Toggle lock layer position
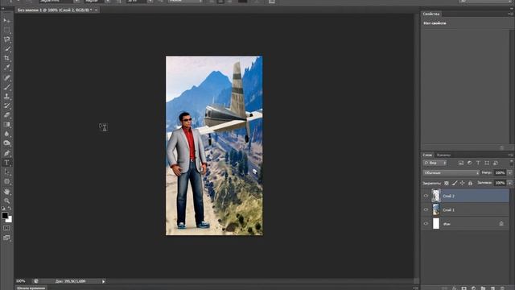The height and width of the screenshot is (290, 515). (462, 183)
